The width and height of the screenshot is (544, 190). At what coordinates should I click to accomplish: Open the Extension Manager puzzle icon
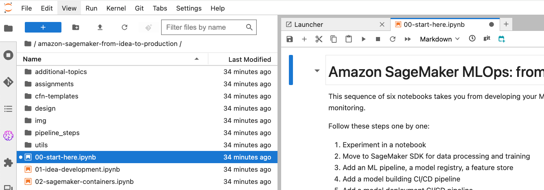pyautogui.click(x=8, y=163)
